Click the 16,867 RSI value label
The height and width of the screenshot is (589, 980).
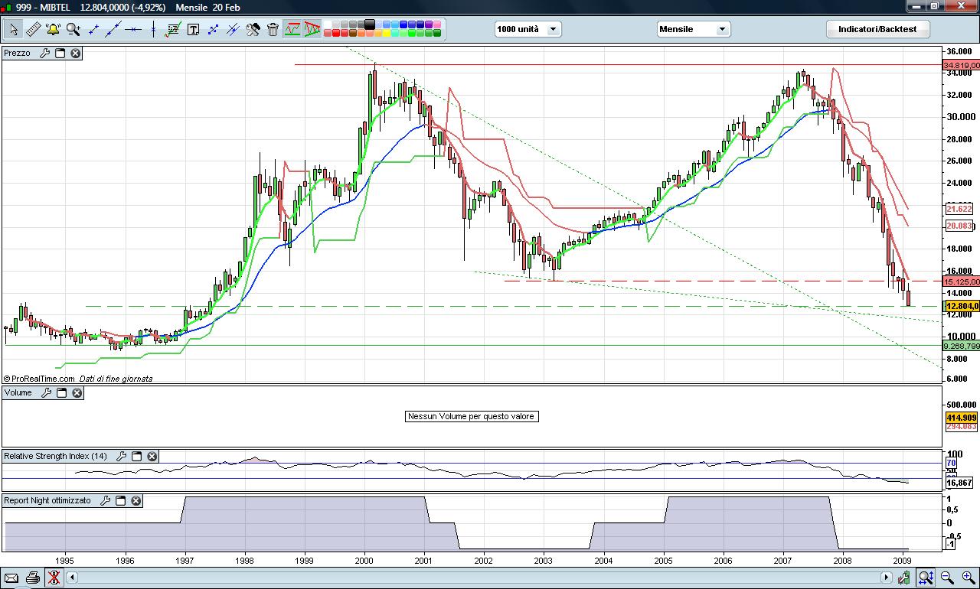[x=959, y=483]
